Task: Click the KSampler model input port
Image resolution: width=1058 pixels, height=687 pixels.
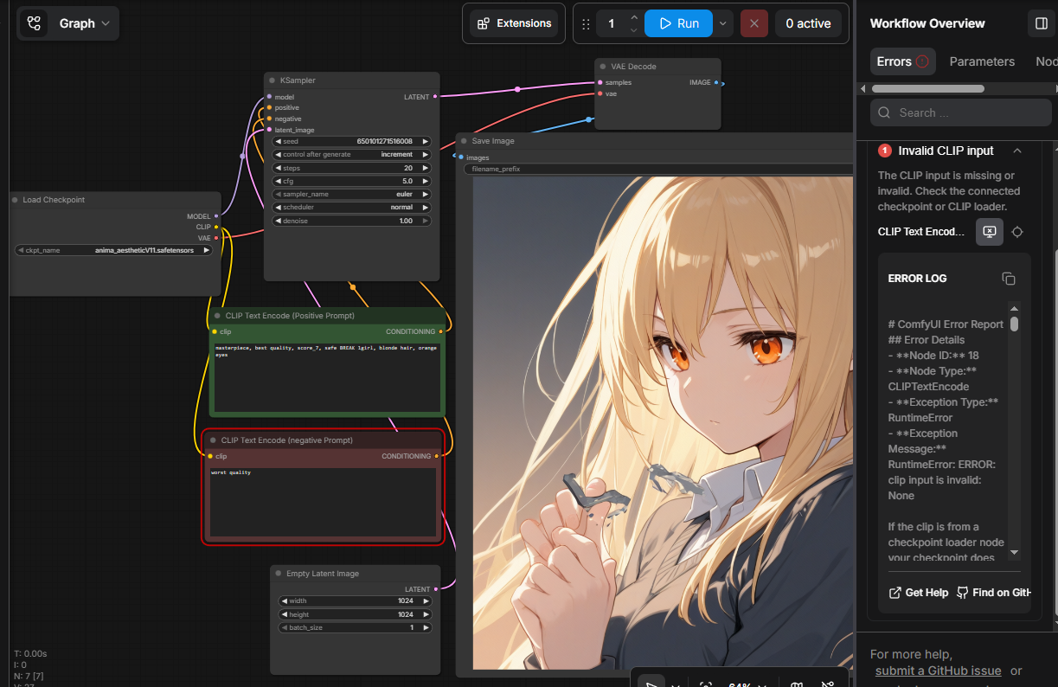Action: pyautogui.click(x=269, y=97)
